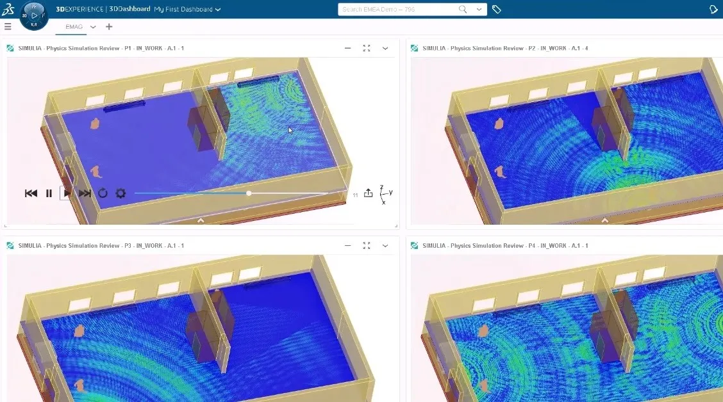Toggle fullscreen for the P3 widget

coord(367,246)
